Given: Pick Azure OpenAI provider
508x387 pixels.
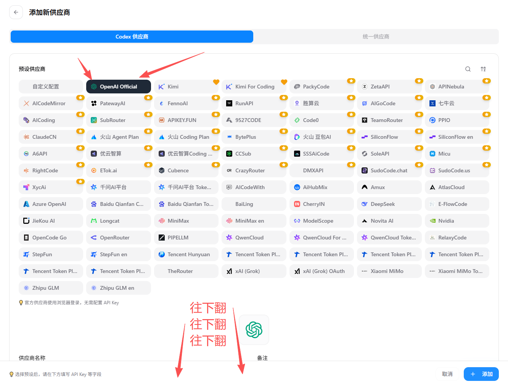Looking at the screenshot, I should click(51, 204).
